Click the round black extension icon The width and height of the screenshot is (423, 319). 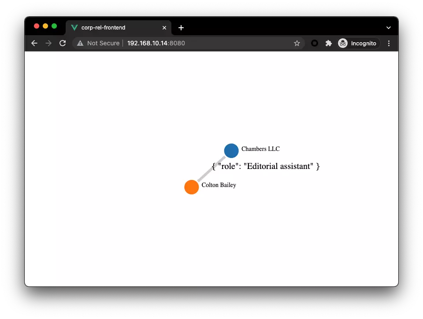314,43
